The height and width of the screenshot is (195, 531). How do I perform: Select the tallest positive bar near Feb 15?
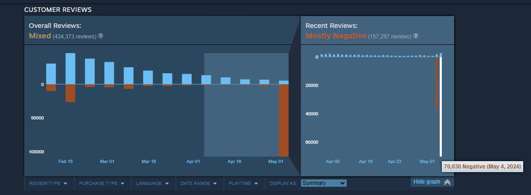(x=70, y=69)
